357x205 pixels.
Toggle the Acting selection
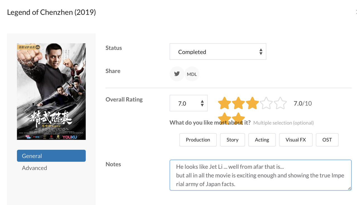[x=262, y=140]
